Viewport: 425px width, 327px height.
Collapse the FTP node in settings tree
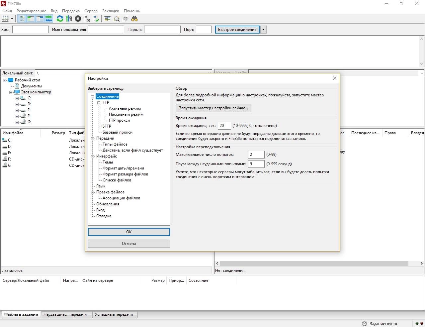click(99, 102)
